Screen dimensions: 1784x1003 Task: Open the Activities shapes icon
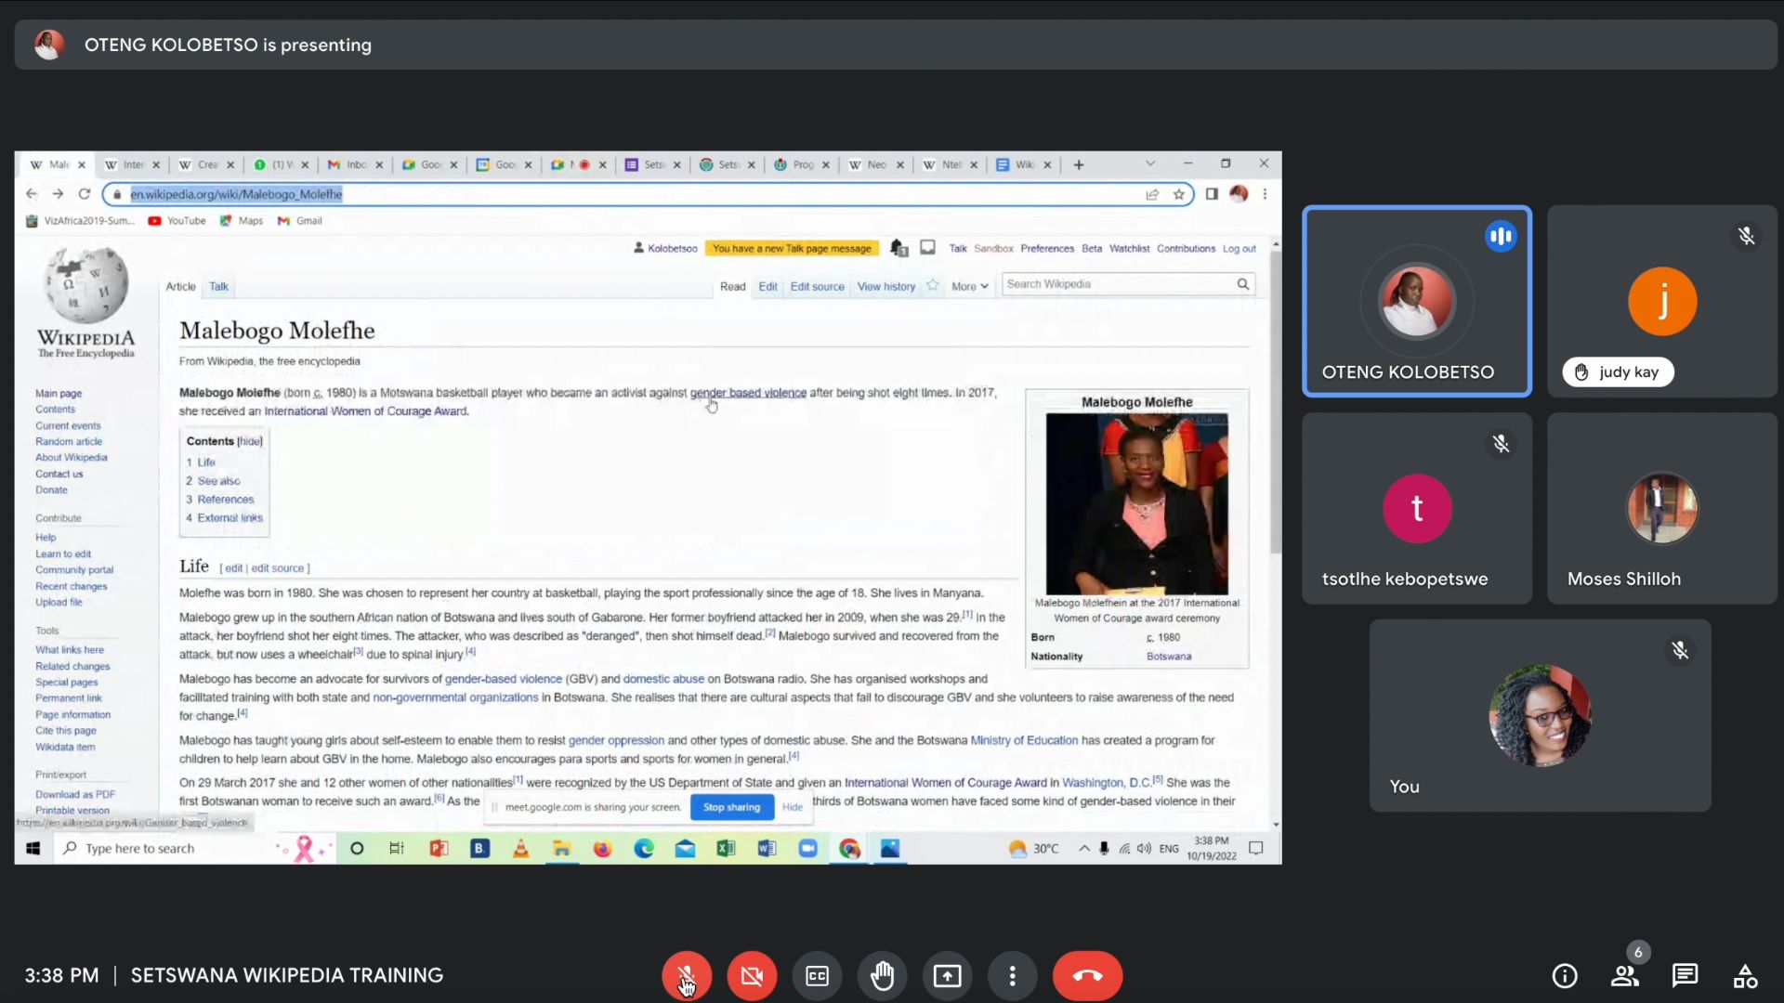1745,976
